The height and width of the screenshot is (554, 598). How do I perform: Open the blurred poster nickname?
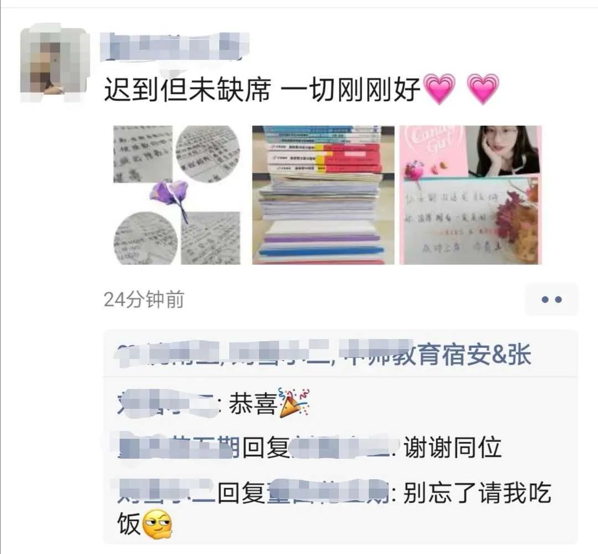coord(174,47)
